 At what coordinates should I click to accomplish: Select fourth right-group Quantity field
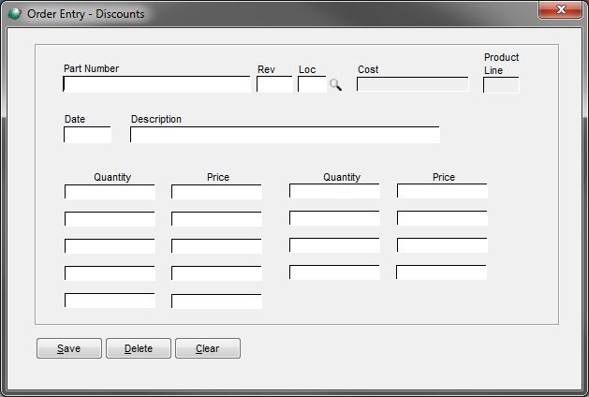tap(334, 272)
